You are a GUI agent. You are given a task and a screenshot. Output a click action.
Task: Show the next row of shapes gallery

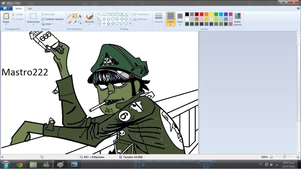[130, 19]
